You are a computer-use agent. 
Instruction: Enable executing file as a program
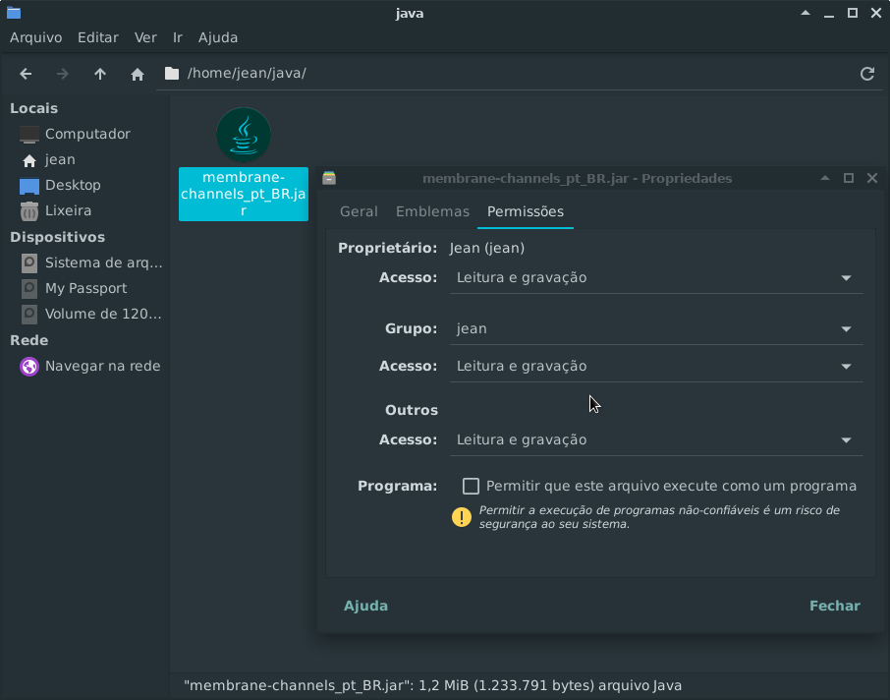pyautogui.click(x=472, y=486)
